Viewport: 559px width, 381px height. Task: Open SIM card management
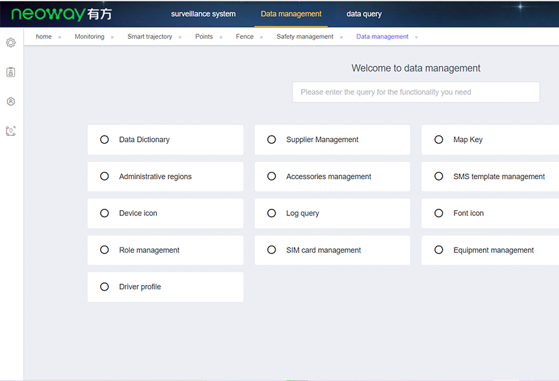click(x=332, y=250)
